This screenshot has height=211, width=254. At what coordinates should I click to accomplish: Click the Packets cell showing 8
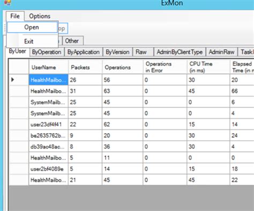[x=85, y=147]
